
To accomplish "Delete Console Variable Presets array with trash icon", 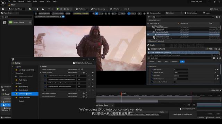I will tap(82, 70).
